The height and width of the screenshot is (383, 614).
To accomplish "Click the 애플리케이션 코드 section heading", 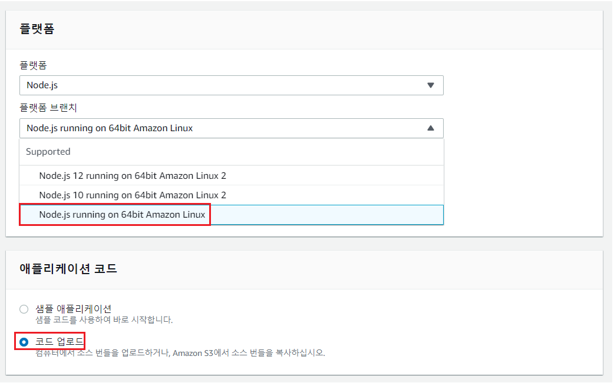I will [x=68, y=268].
